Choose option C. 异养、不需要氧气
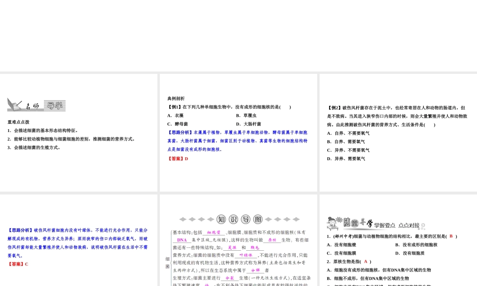The height and width of the screenshot is (286, 477). [348, 150]
